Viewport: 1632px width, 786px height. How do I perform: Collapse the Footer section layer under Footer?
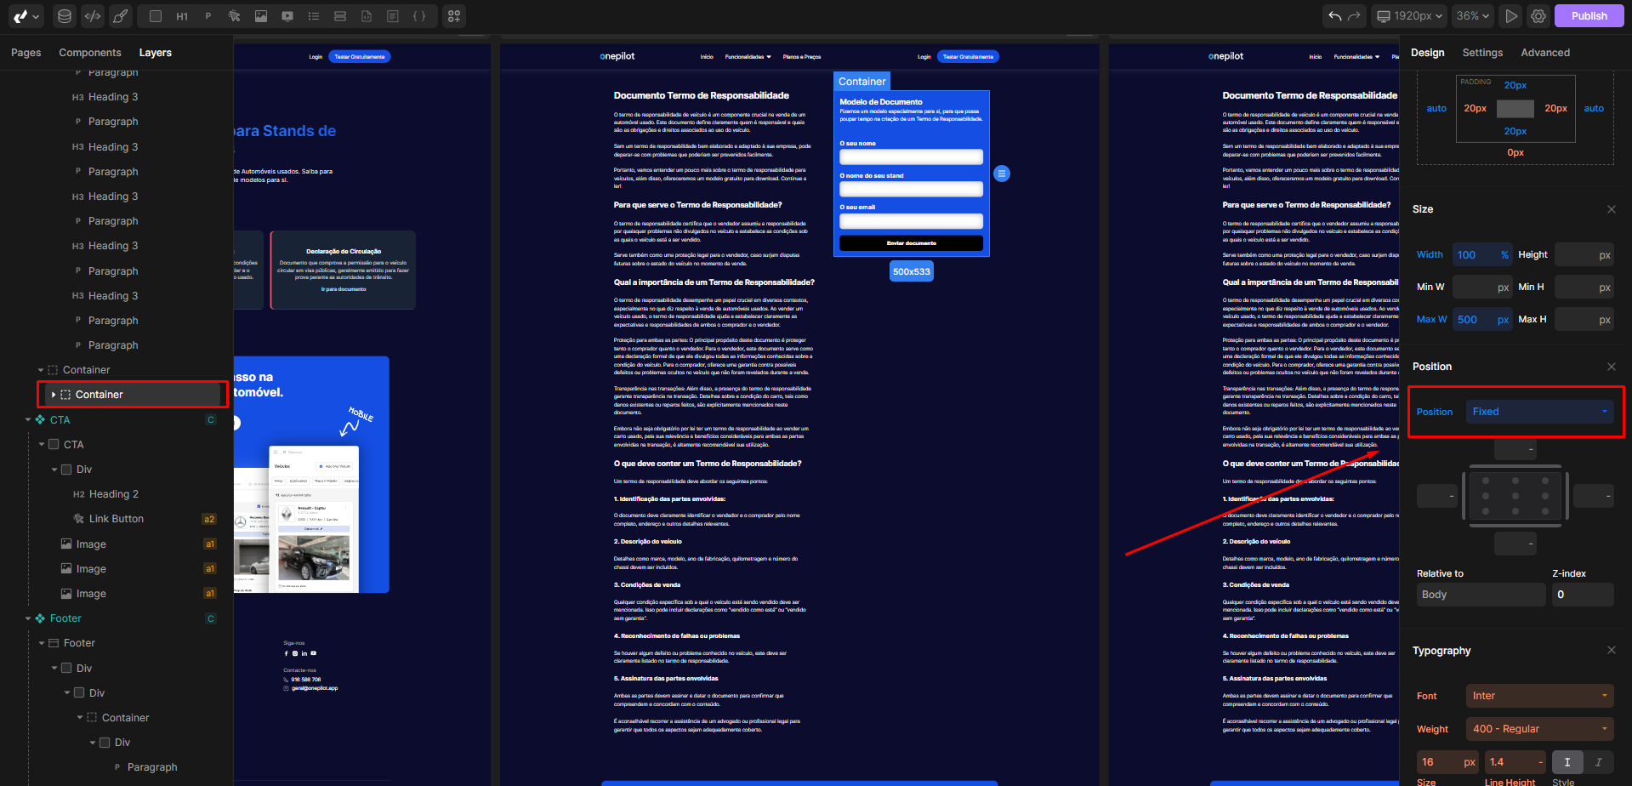(x=41, y=643)
